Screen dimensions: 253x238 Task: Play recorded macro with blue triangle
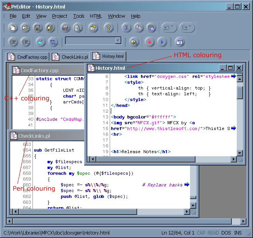pyautogui.click(x=162, y=42)
